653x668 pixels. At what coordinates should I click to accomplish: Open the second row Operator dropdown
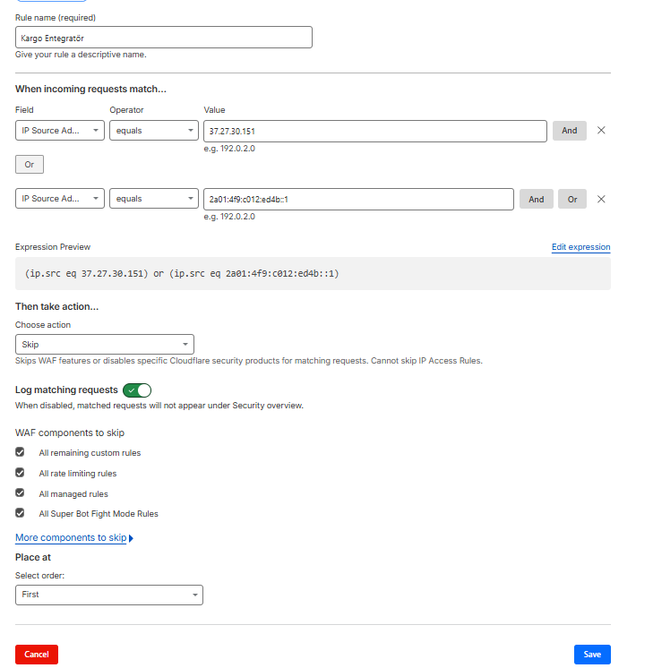point(153,199)
